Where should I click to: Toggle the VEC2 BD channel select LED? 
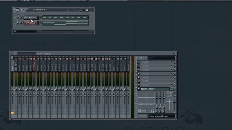pos(41,18)
